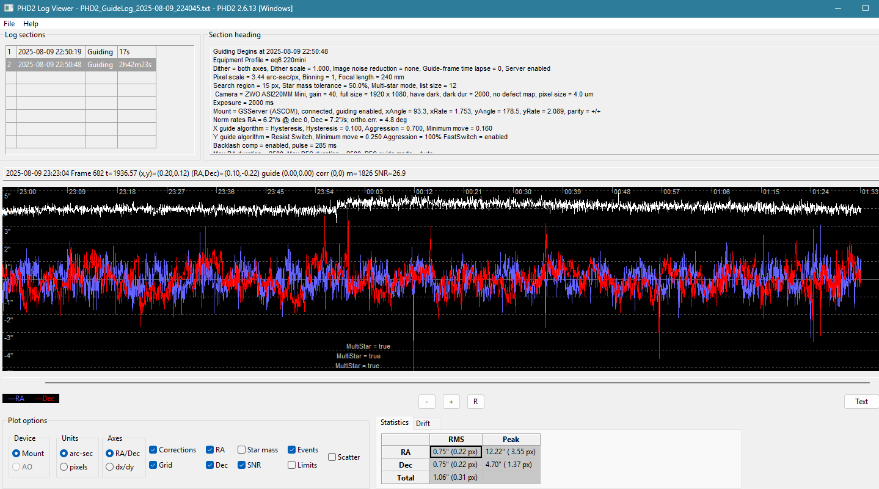Enable the Star mass checkbox
The image size is (879, 489).
[258, 450]
